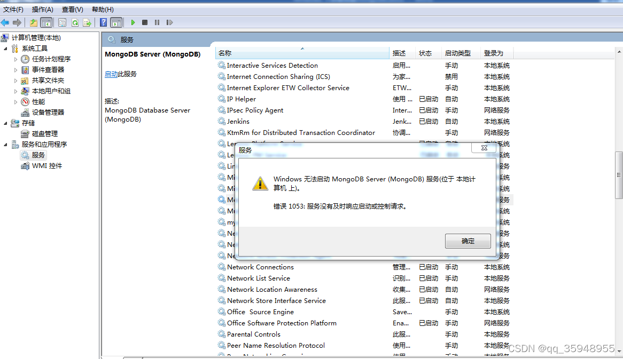Screen dimensions: 623x359
Task: Click the Back arrow toolbar icon
Action: pyautogui.click(x=5, y=22)
